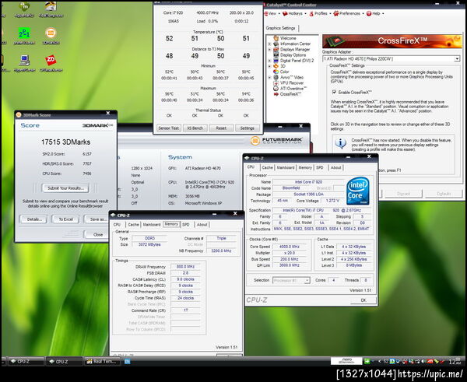The height and width of the screenshot is (382, 467).
Task: Switch to Mainboard tab in CPU-Z memory window
Action: click(152, 225)
